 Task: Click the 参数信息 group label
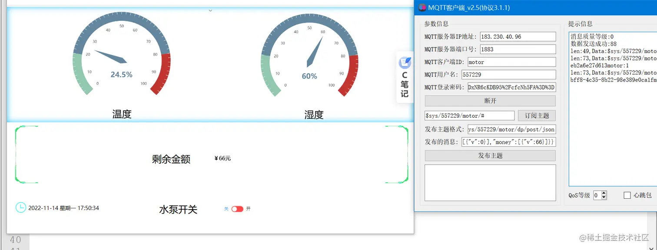click(436, 23)
